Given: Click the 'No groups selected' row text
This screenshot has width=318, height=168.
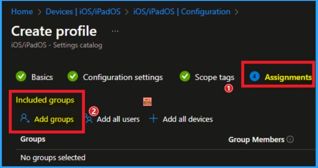Looking at the screenshot, I should click(x=53, y=157).
